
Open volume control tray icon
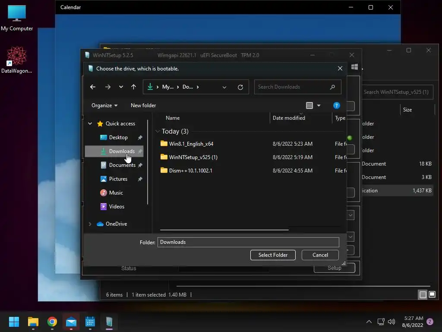tap(391, 322)
